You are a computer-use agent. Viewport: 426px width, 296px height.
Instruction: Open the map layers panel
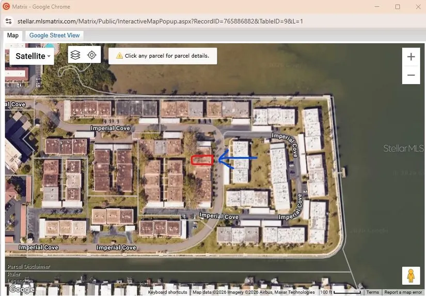click(x=75, y=55)
